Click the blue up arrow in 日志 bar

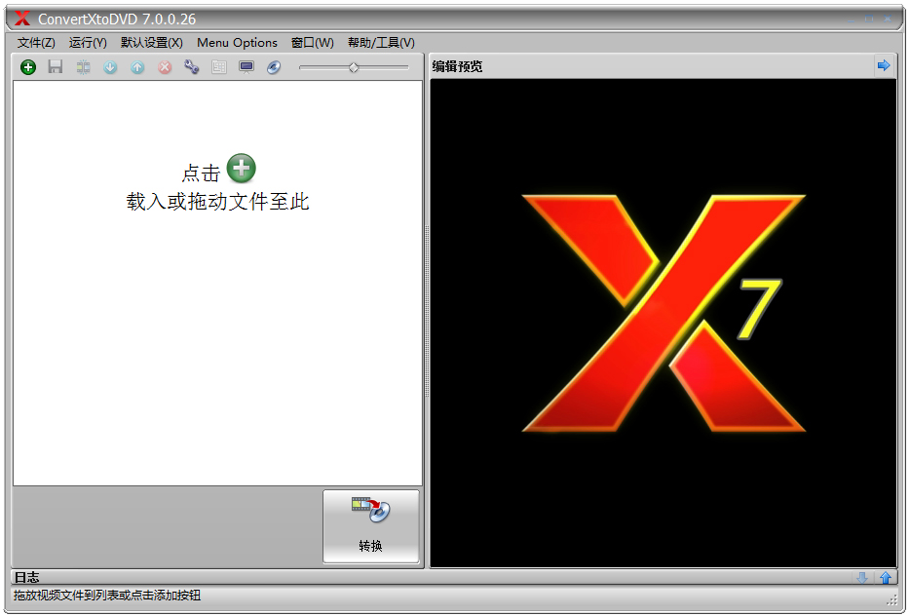pyautogui.click(x=885, y=578)
